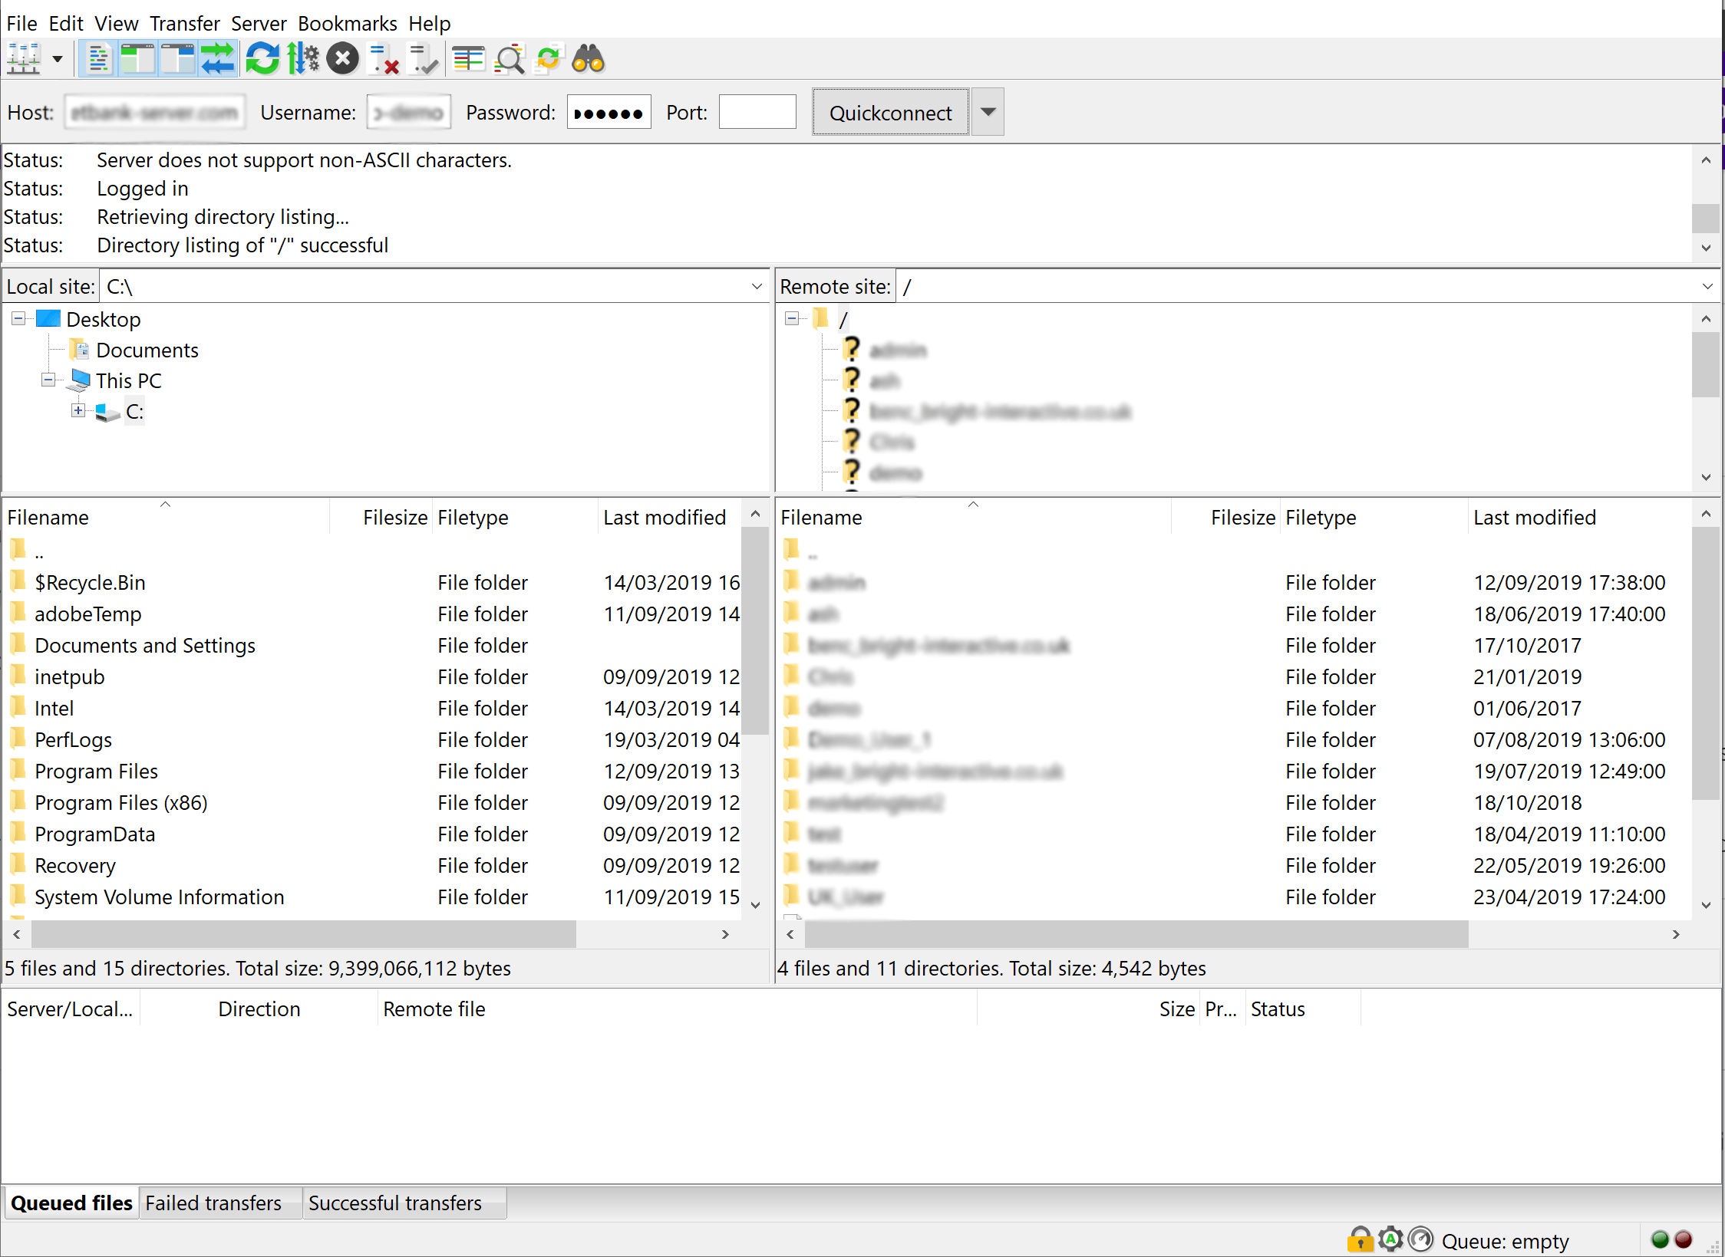Toggle processing of the transfer queue
The width and height of the screenshot is (1725, 1257).
(303, 59)
